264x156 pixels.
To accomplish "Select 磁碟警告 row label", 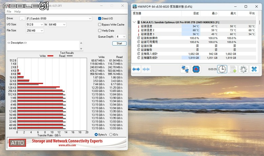I will pyautogui.click(x=147, y=50).
